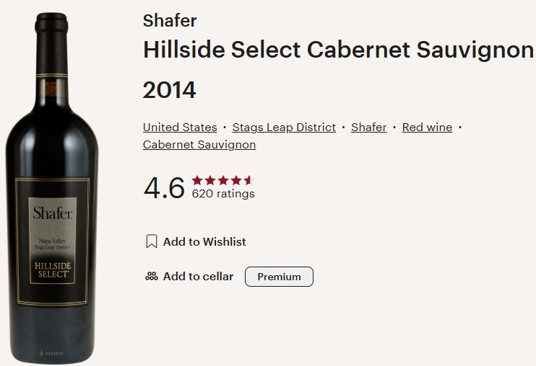Click the Hillside Select Cabernet Sauvignon title
Screen dimensions: 536x366
[x=338, y=50]
